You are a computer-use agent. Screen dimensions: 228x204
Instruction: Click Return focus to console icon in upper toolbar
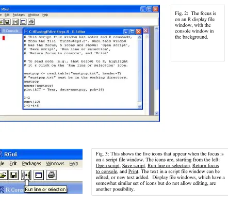[x=23, y=22]
